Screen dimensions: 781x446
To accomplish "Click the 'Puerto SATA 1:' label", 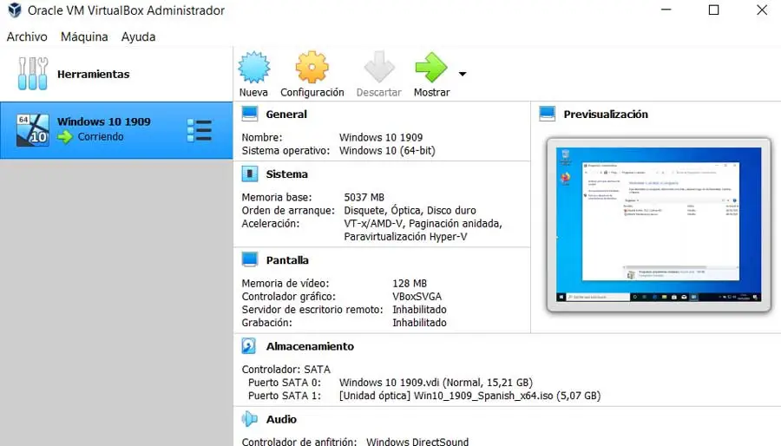I will pos(285,396).
